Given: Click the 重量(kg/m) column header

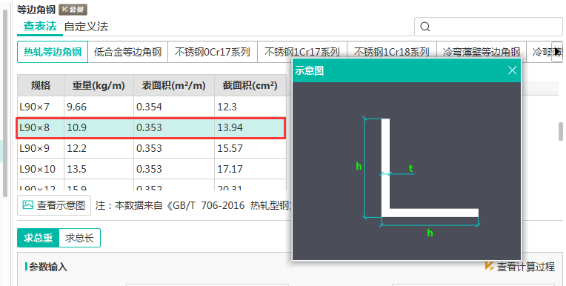Looking at the screenshot, I should point(99,86).
